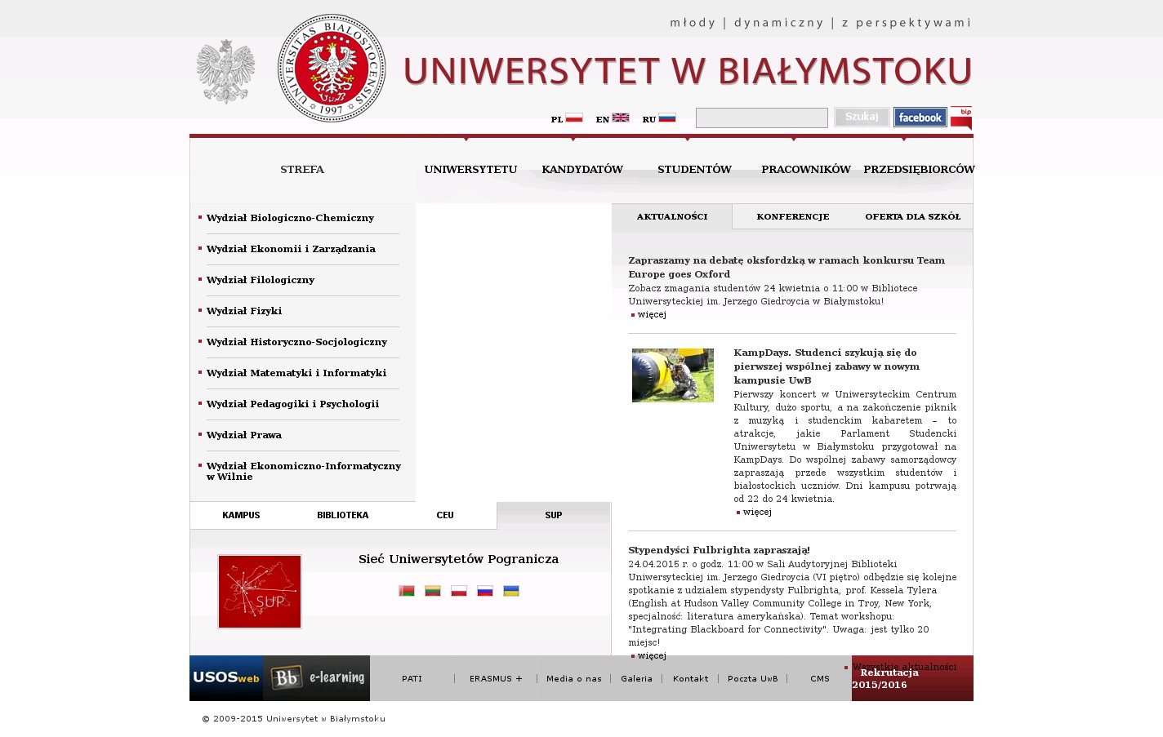Click the Szukaj search button
1163x737 pixels.
[862, 118]
